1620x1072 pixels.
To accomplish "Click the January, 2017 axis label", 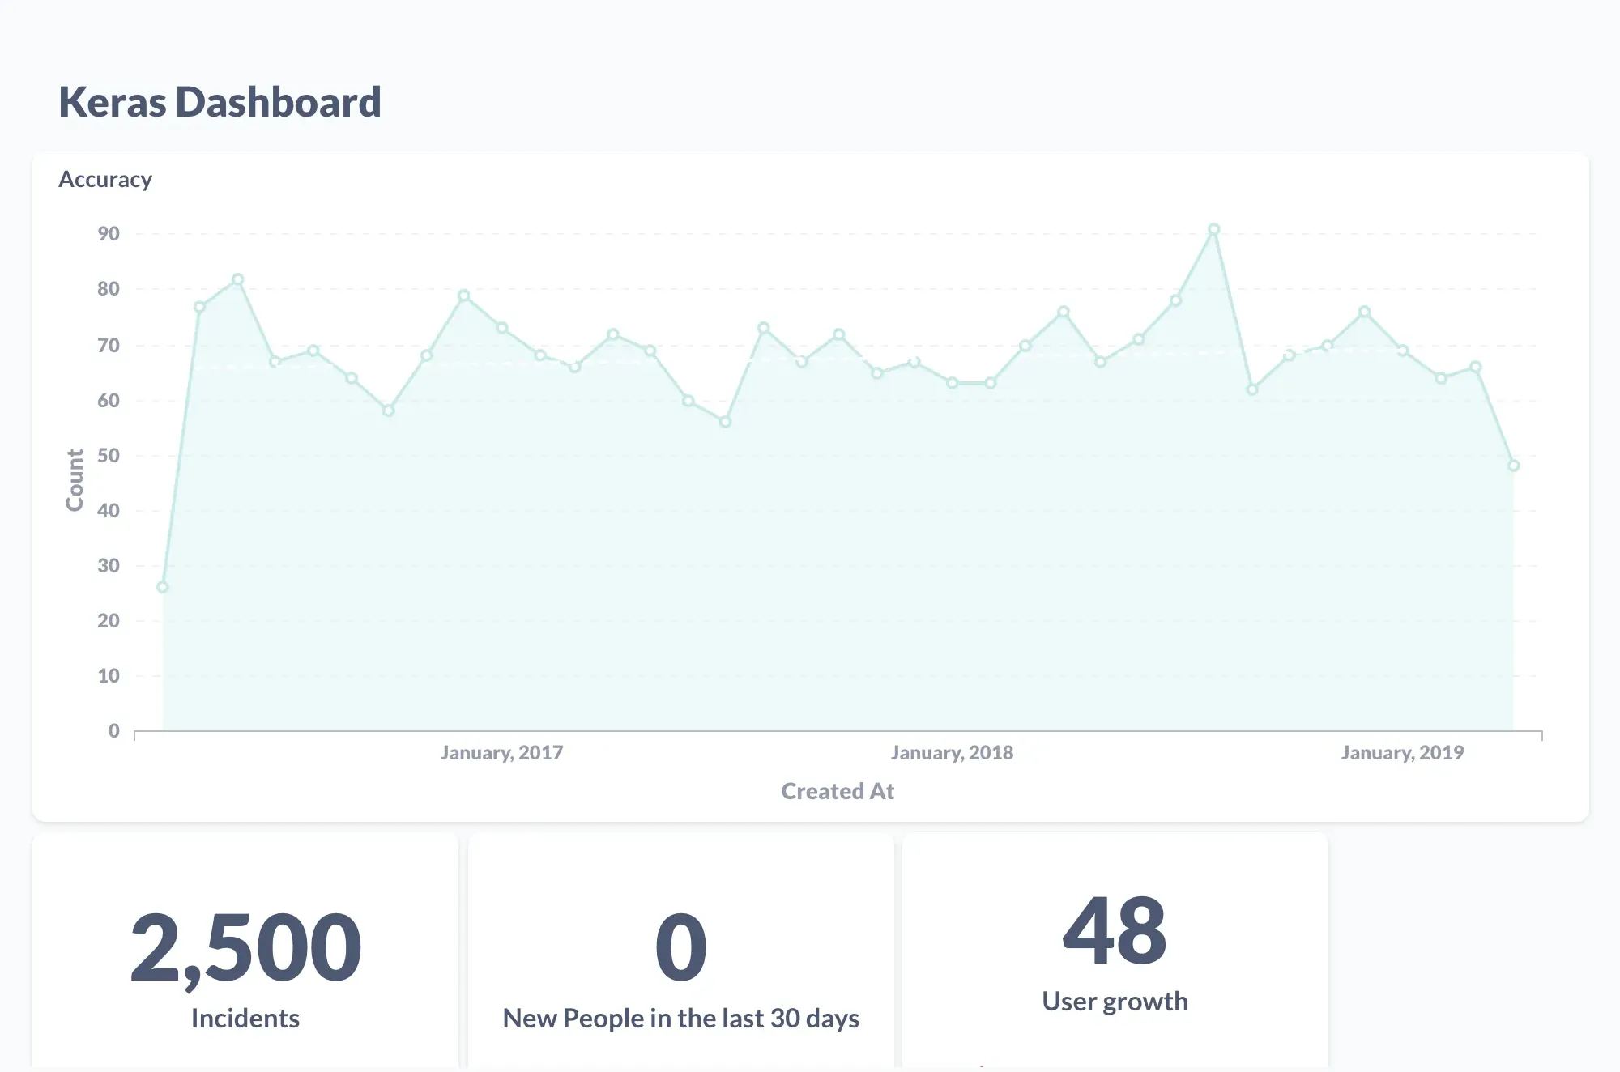I will pyautogui.click(x=501, y=753).
